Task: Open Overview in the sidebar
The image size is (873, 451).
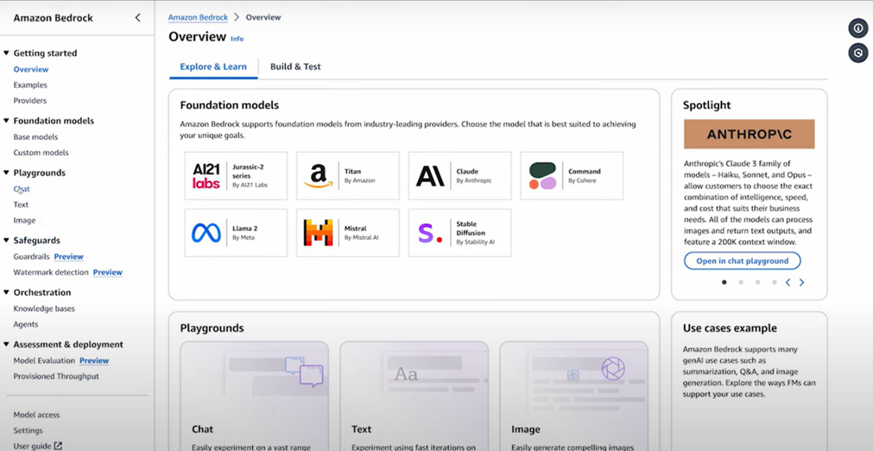Action: (x=31, y=69)
